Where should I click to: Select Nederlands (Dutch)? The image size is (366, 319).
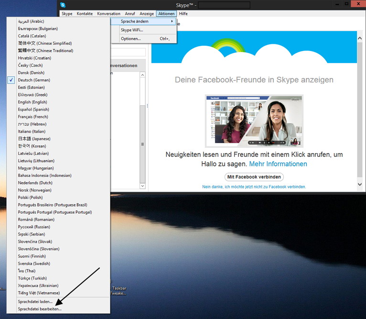point(58,183)
